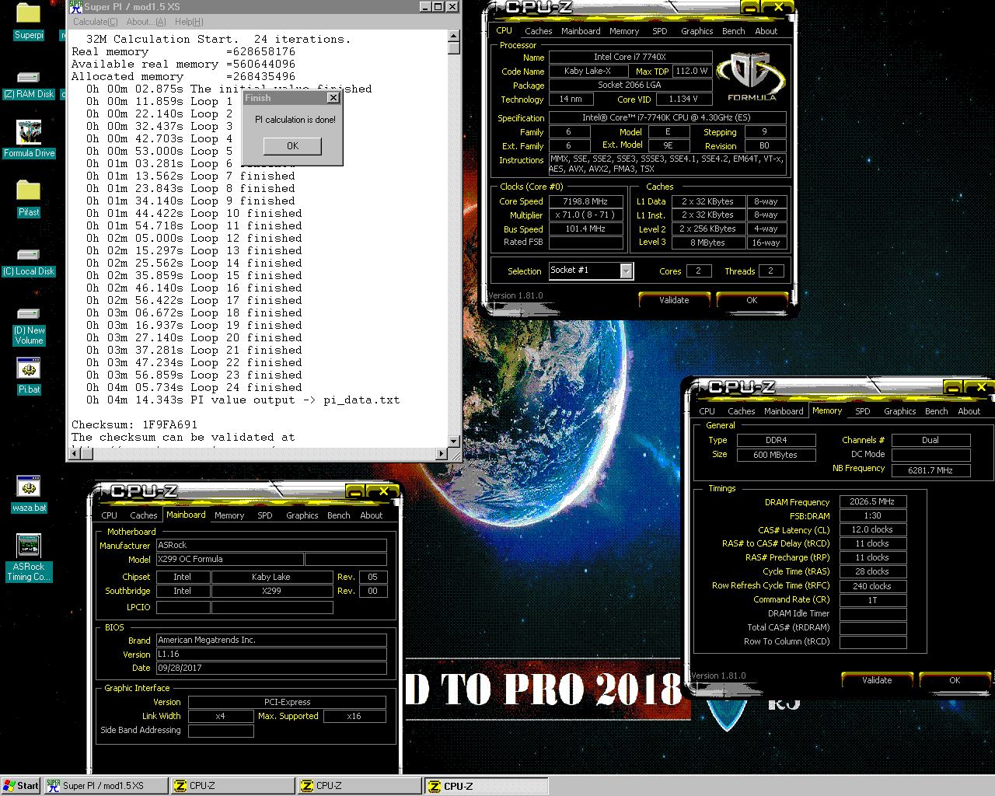Launch ASRock Timing Configurator icon
Image resolution: width=995 pixels, height=796 pixels.
click(29, 557)
